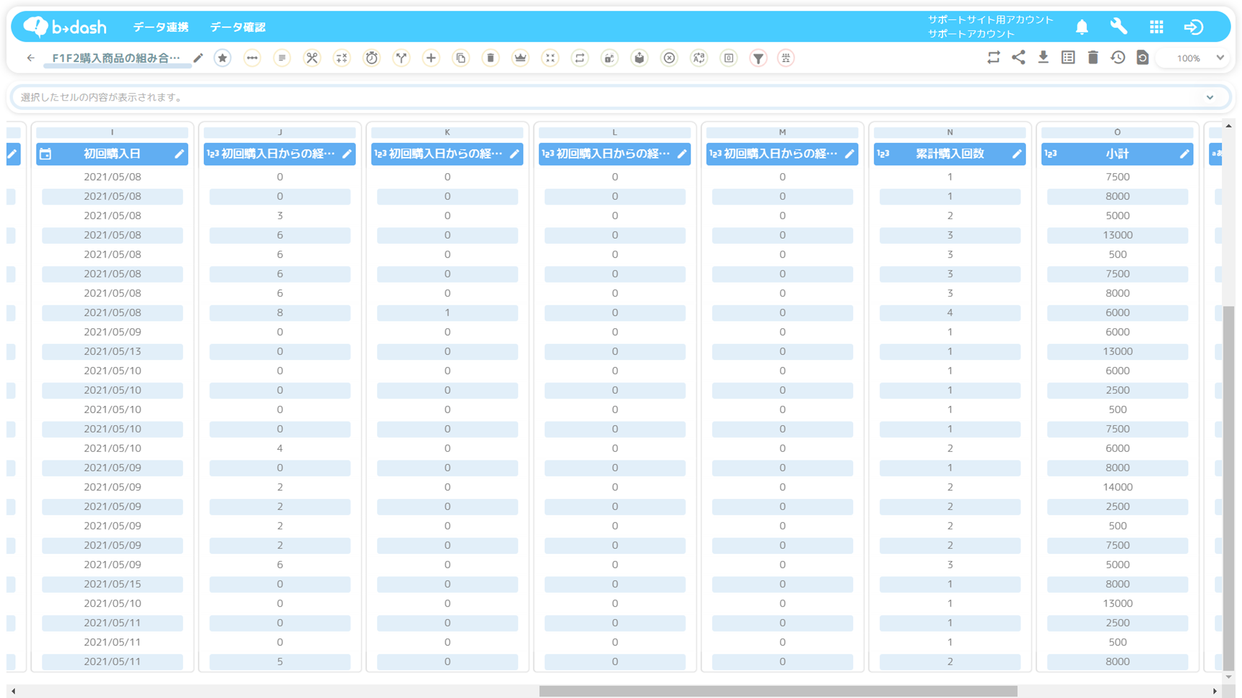Click the b→dash logo
1242x698 pixels.
(65, 27)
